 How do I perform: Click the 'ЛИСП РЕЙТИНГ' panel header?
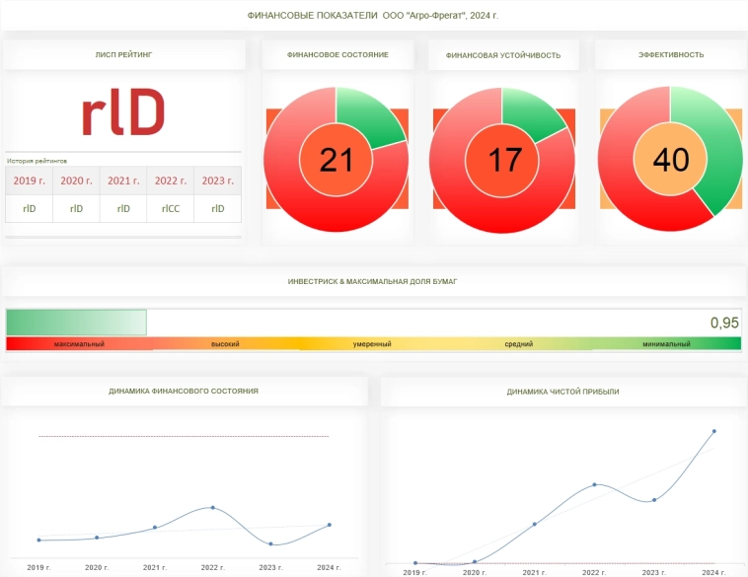point(123,55)
